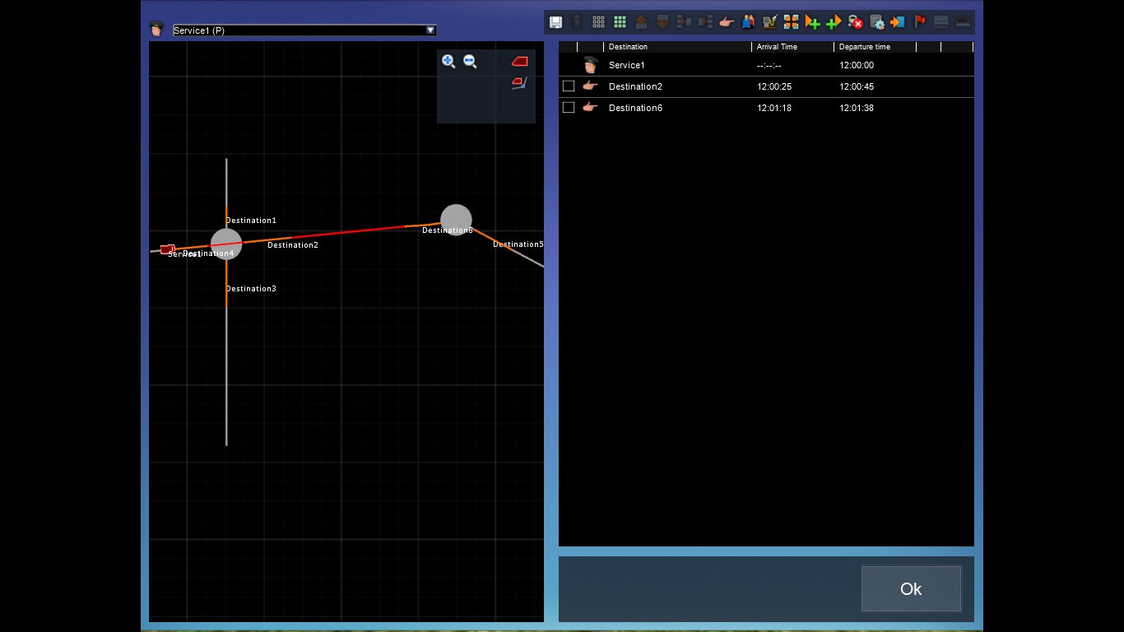Click the document with gear settings icon
The height and width of the screenshot is (632, 1124).
click(x=876, y=22)
